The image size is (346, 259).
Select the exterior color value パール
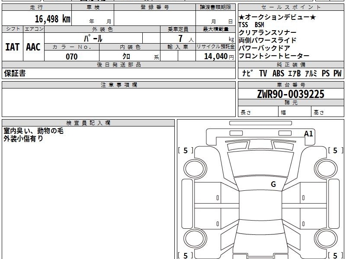93,38
